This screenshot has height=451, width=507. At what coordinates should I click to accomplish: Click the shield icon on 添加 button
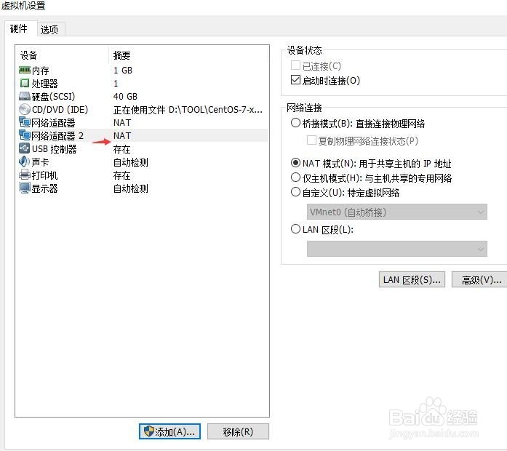[148, 431]
